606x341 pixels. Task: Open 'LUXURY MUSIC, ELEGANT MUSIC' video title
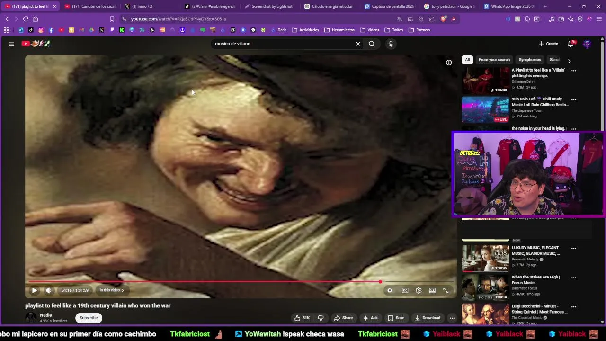[536, 251]
